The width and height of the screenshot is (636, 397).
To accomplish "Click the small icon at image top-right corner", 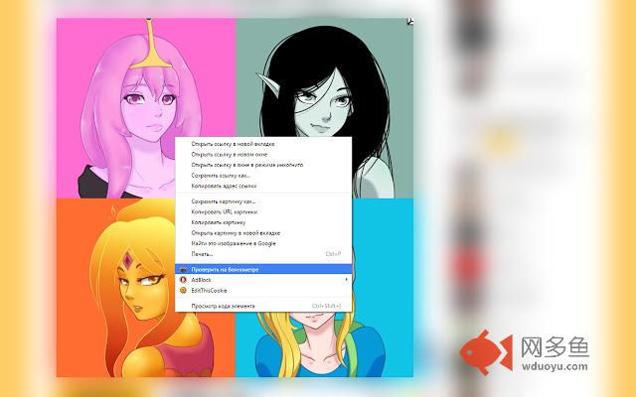I will tap(410, 22).
